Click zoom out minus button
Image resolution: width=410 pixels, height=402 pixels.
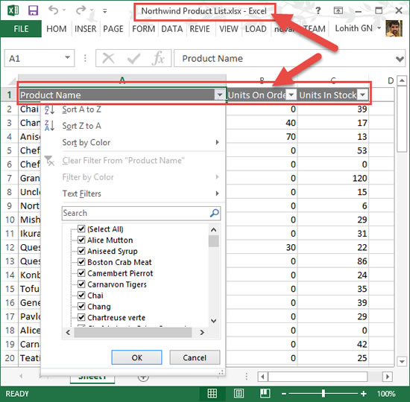(284, 394)
